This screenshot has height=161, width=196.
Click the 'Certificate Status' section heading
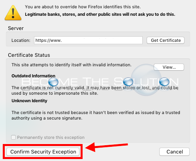tap(29, 55)
